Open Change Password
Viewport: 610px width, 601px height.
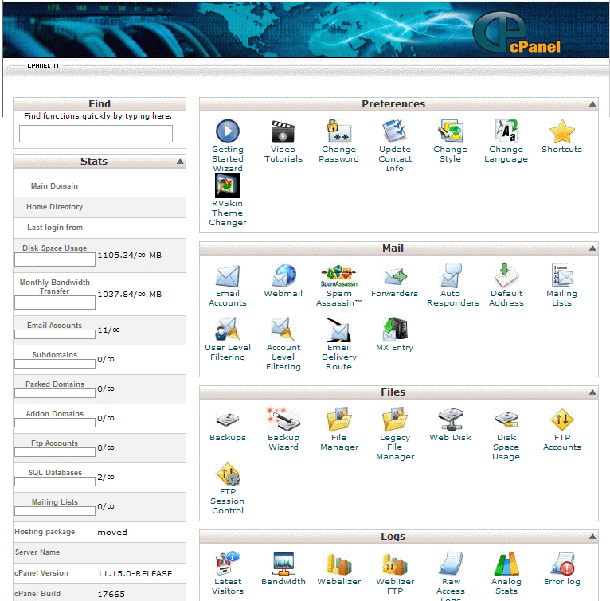click(x=339, y=141)
